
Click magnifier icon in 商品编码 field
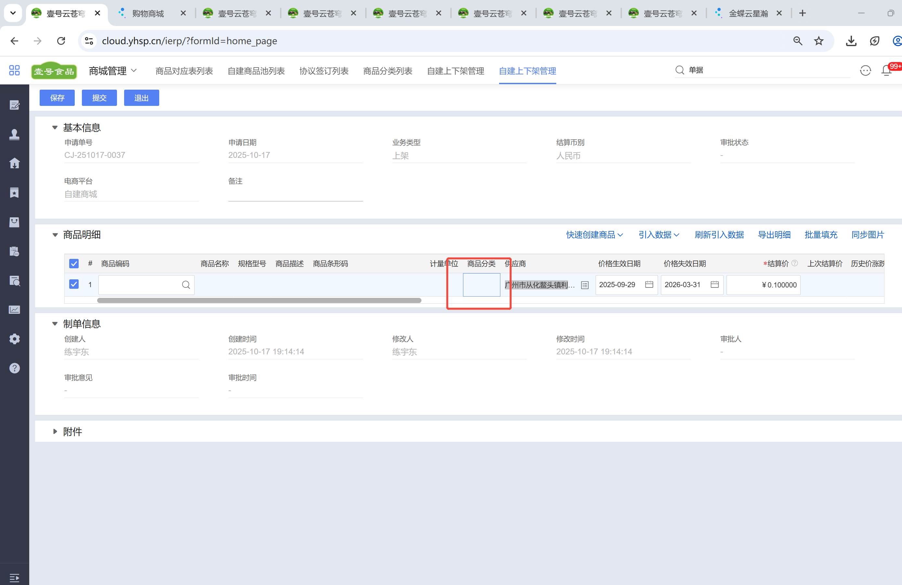(186, 285)
